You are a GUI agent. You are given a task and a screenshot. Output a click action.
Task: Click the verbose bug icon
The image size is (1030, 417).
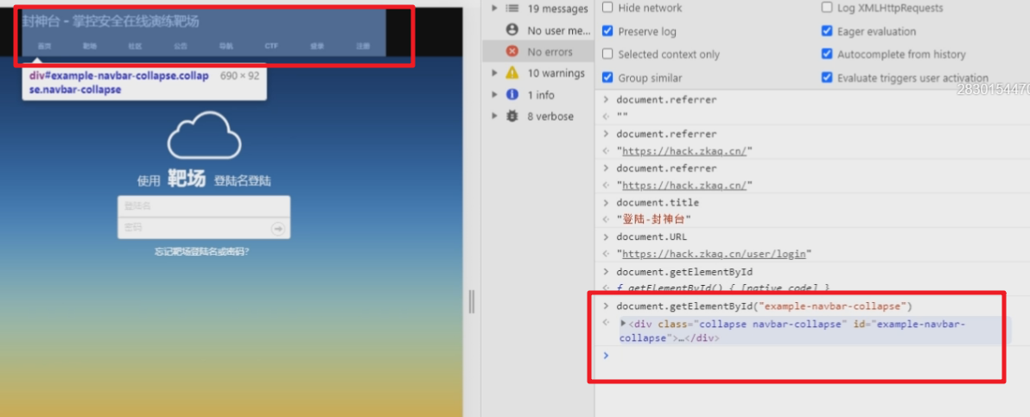[x=512, y=117]
